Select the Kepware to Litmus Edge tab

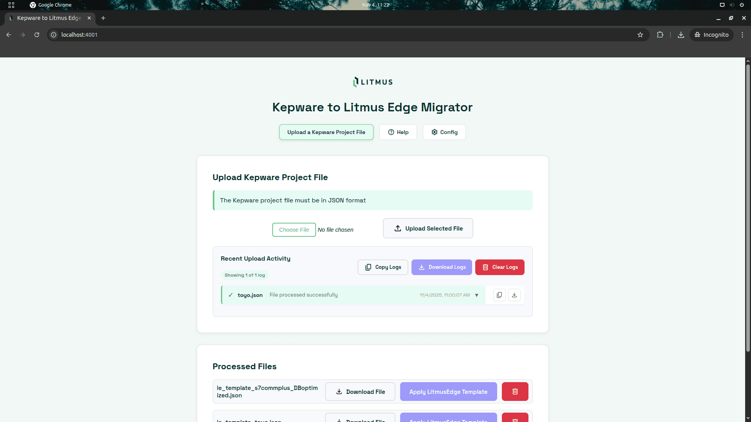(x=47, y=18)
